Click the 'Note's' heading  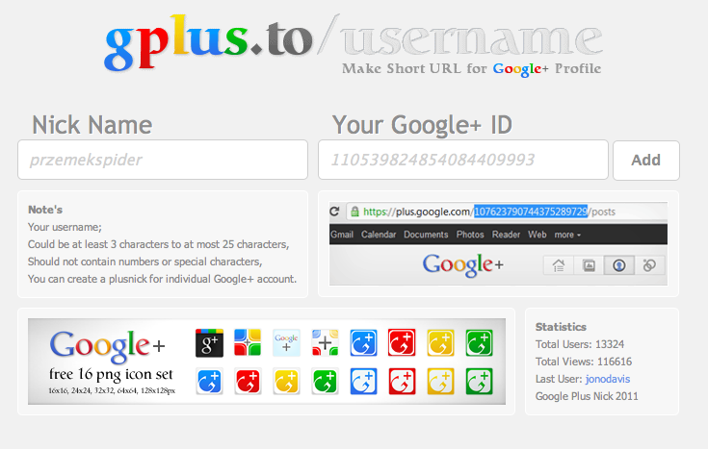(45, 210)
